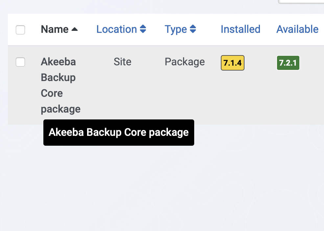Screen dimensions: 324x231
Task: Click the word Core in the extension name
Action: pyautogui.click(x=52, y=94)
